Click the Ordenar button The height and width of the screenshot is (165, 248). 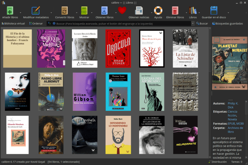point(36,24)
